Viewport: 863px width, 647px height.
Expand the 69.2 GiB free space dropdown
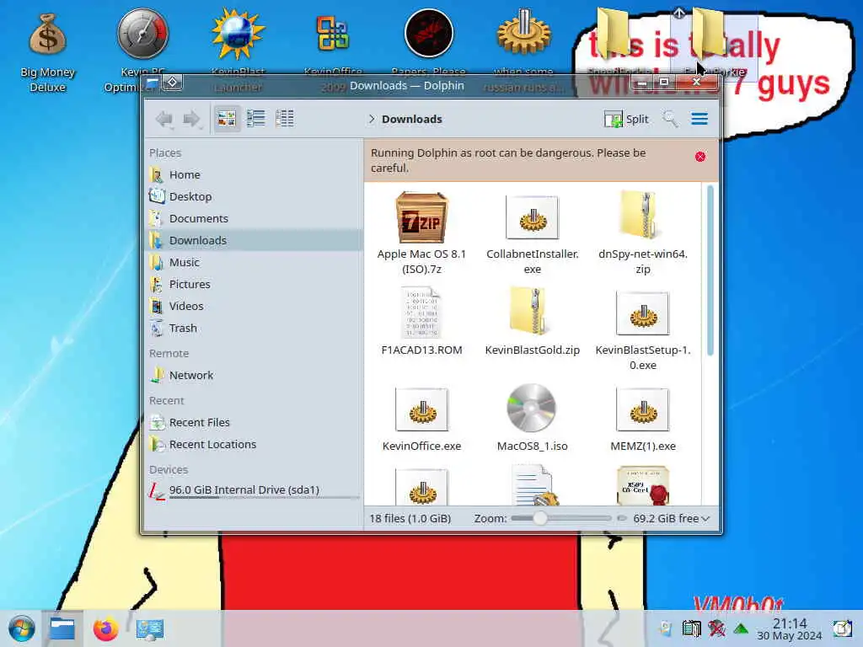671,518
